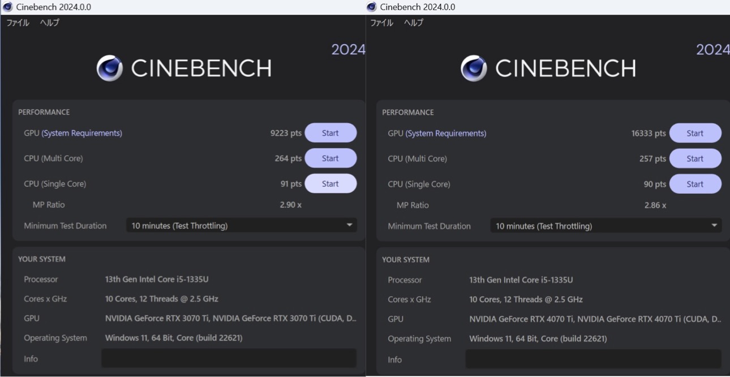This screenshot has width=730, height=377.
Task: Start CPU Multi Core test in left window
Action: [330, 158]
